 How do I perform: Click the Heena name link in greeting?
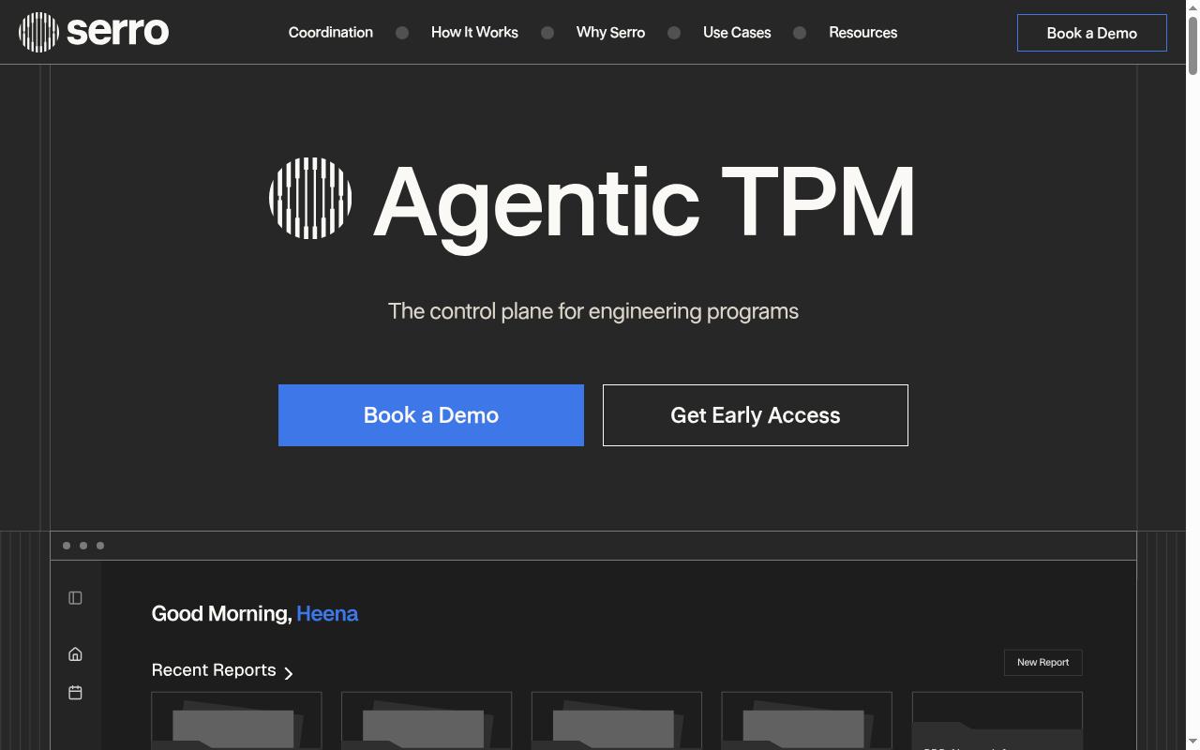[327, 613]
